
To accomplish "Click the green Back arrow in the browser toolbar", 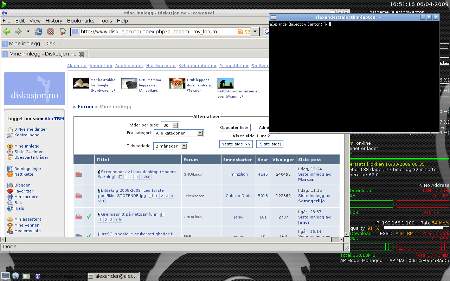I will coord(6,32).
